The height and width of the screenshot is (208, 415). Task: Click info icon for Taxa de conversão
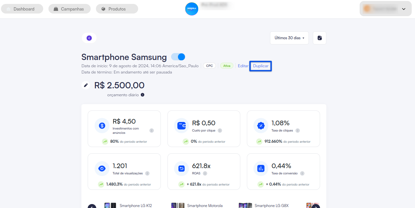point(302,173)
